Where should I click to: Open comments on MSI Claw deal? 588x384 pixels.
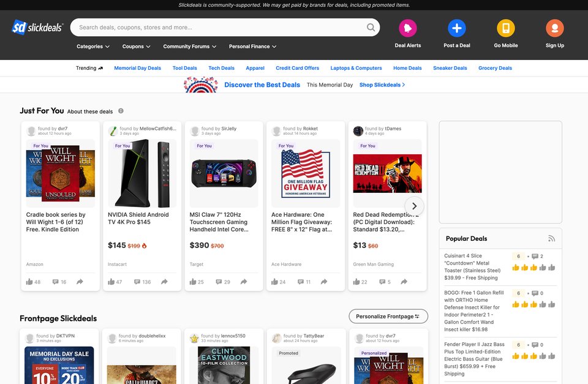219,282
